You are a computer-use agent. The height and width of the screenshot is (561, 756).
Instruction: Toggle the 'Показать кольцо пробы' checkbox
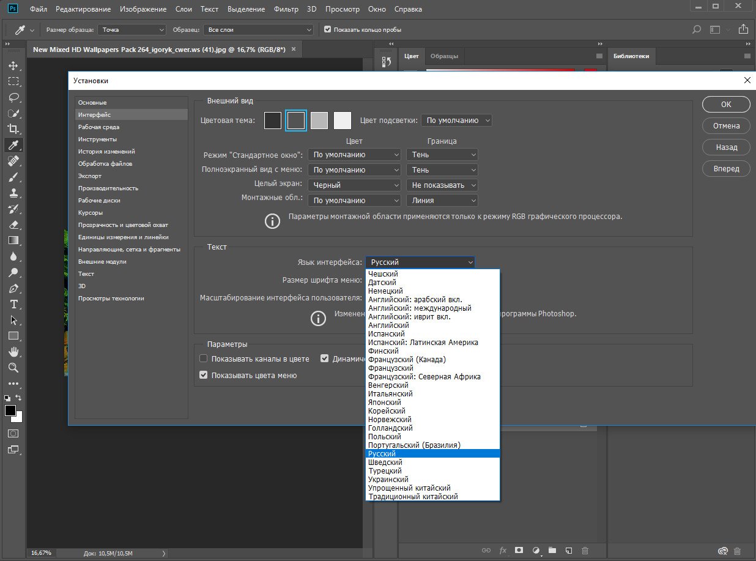point(328,29)
